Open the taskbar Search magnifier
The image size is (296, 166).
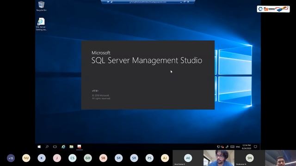[x=47, y=147]
